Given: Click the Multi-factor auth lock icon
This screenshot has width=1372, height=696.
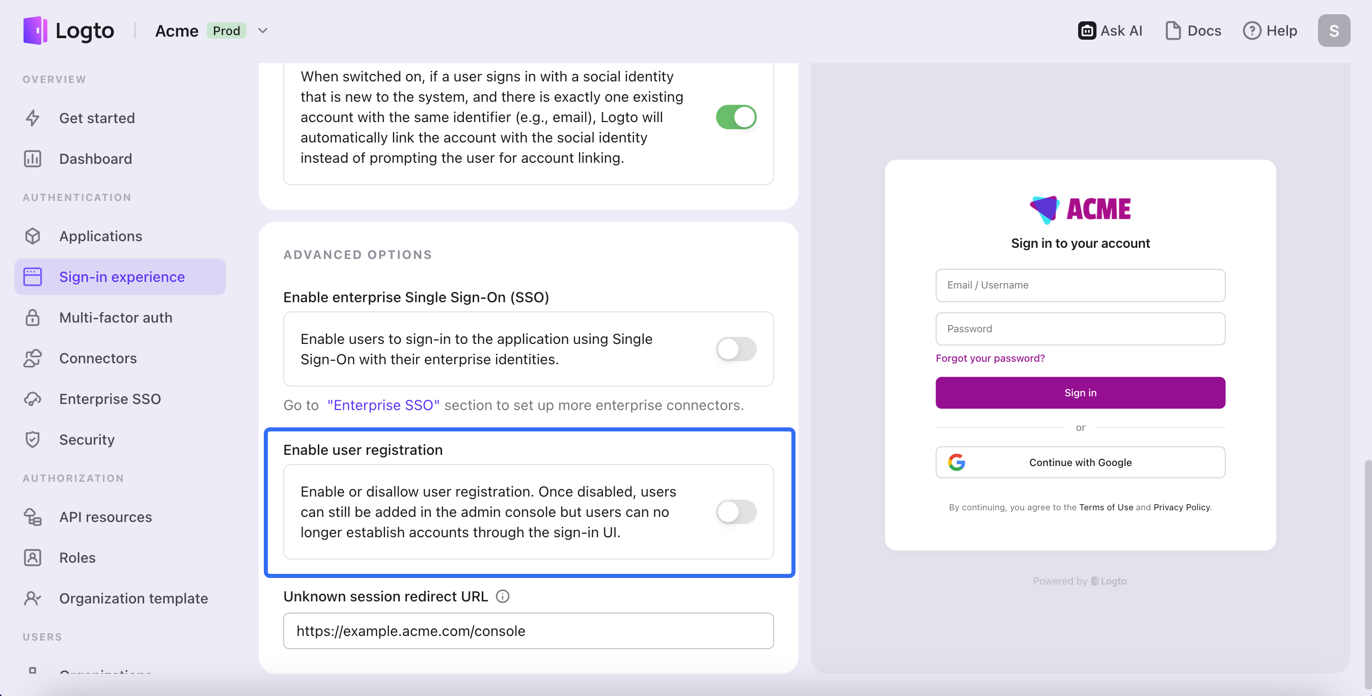Looking at the screenshot, I should point(33,317).
